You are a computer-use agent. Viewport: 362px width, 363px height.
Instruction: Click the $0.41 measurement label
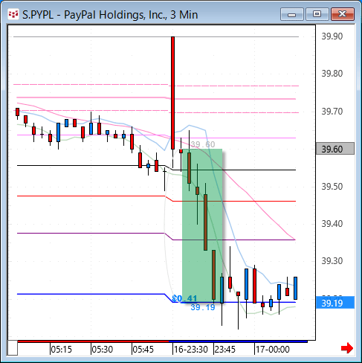point(184,298)
